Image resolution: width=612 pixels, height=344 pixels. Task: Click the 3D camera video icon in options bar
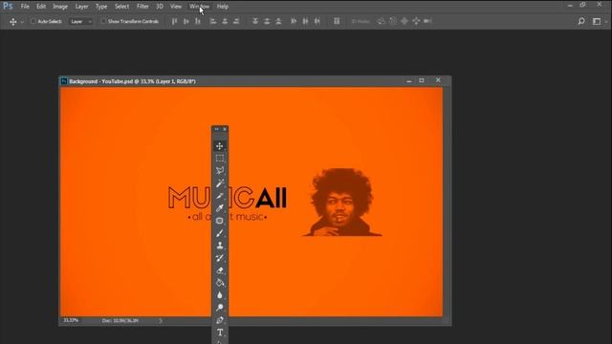427,21
